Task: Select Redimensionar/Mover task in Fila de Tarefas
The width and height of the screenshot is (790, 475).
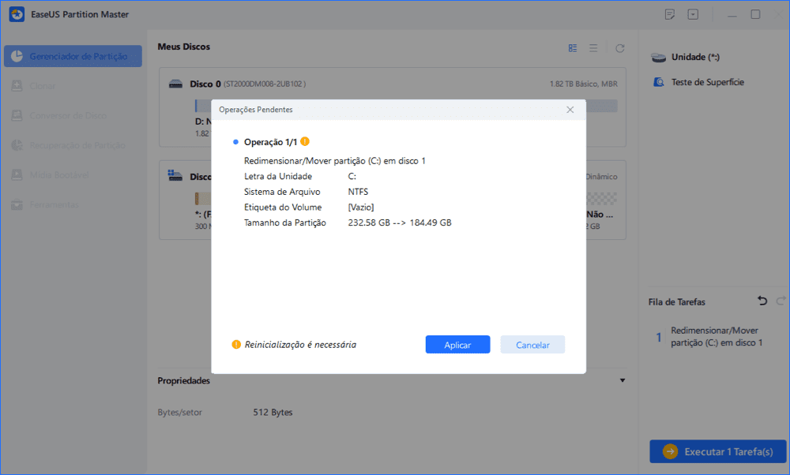Action: [x=716, y=337]
